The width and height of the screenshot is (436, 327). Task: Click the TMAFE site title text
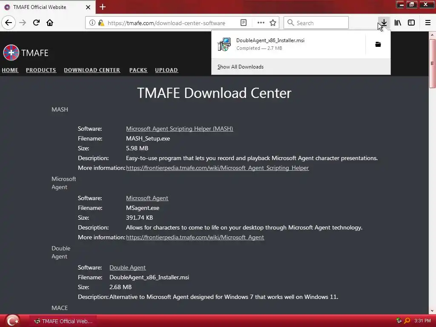pyautogui.click(x=35, y=53)
